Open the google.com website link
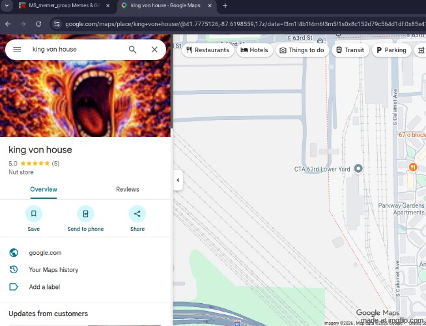This screenshot has width=426, height=326. [x=46, y=253]
